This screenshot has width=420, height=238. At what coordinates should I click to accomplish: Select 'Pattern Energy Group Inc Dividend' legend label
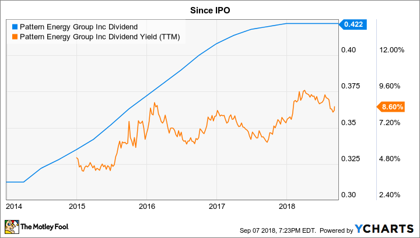79,27
